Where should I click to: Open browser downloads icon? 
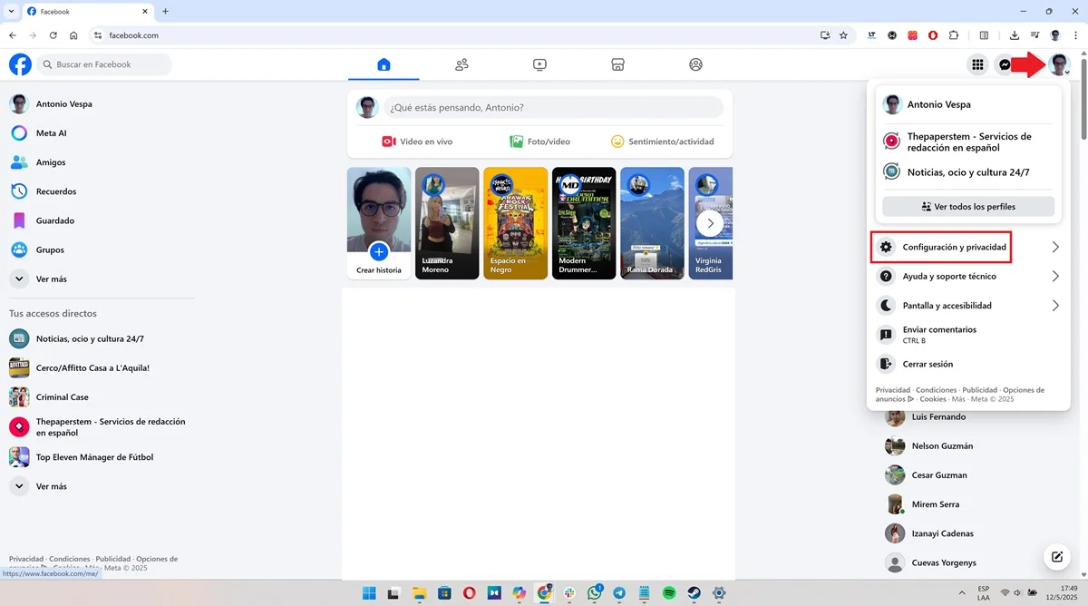[x=1014, y=35]
